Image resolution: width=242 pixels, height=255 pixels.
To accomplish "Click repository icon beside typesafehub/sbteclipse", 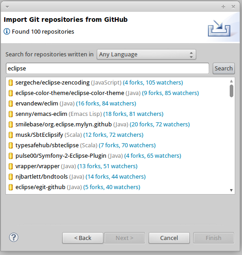I will pos(10,145).
